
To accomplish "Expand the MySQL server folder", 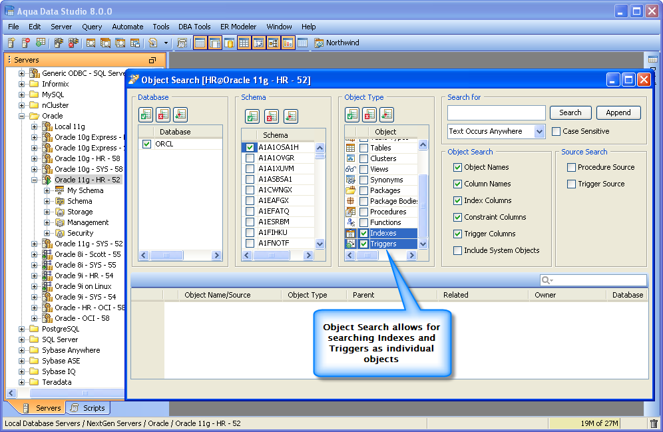I will pos(21,95).
